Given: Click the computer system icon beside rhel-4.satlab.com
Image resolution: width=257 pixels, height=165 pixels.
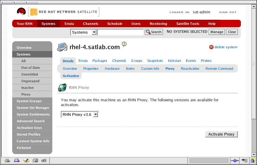Looking at the screenshot, I should coord(62,47).
